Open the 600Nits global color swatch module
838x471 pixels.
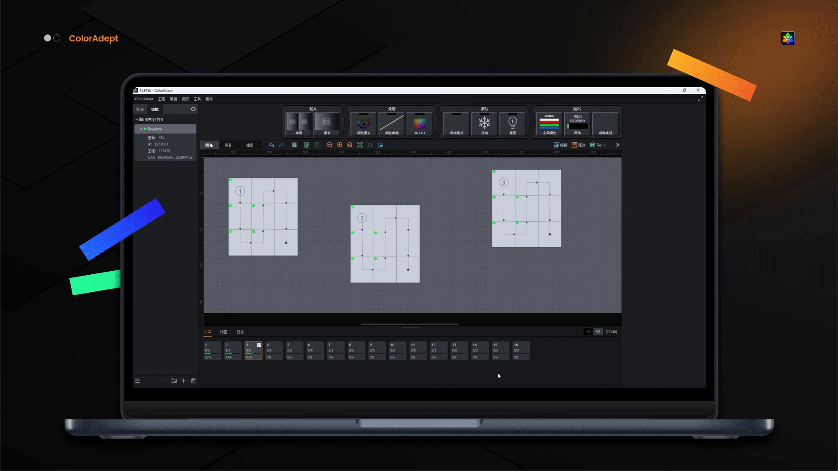549,124
